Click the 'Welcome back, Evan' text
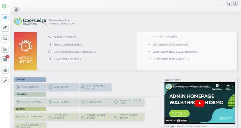 point(60,20)
